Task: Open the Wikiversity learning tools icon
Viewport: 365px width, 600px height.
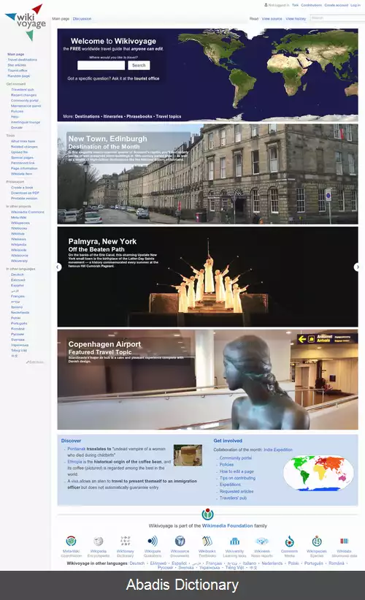Action: coord(234,541)
